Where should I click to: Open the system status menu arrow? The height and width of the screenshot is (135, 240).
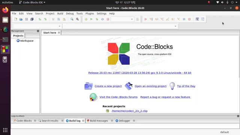(237, 2)
